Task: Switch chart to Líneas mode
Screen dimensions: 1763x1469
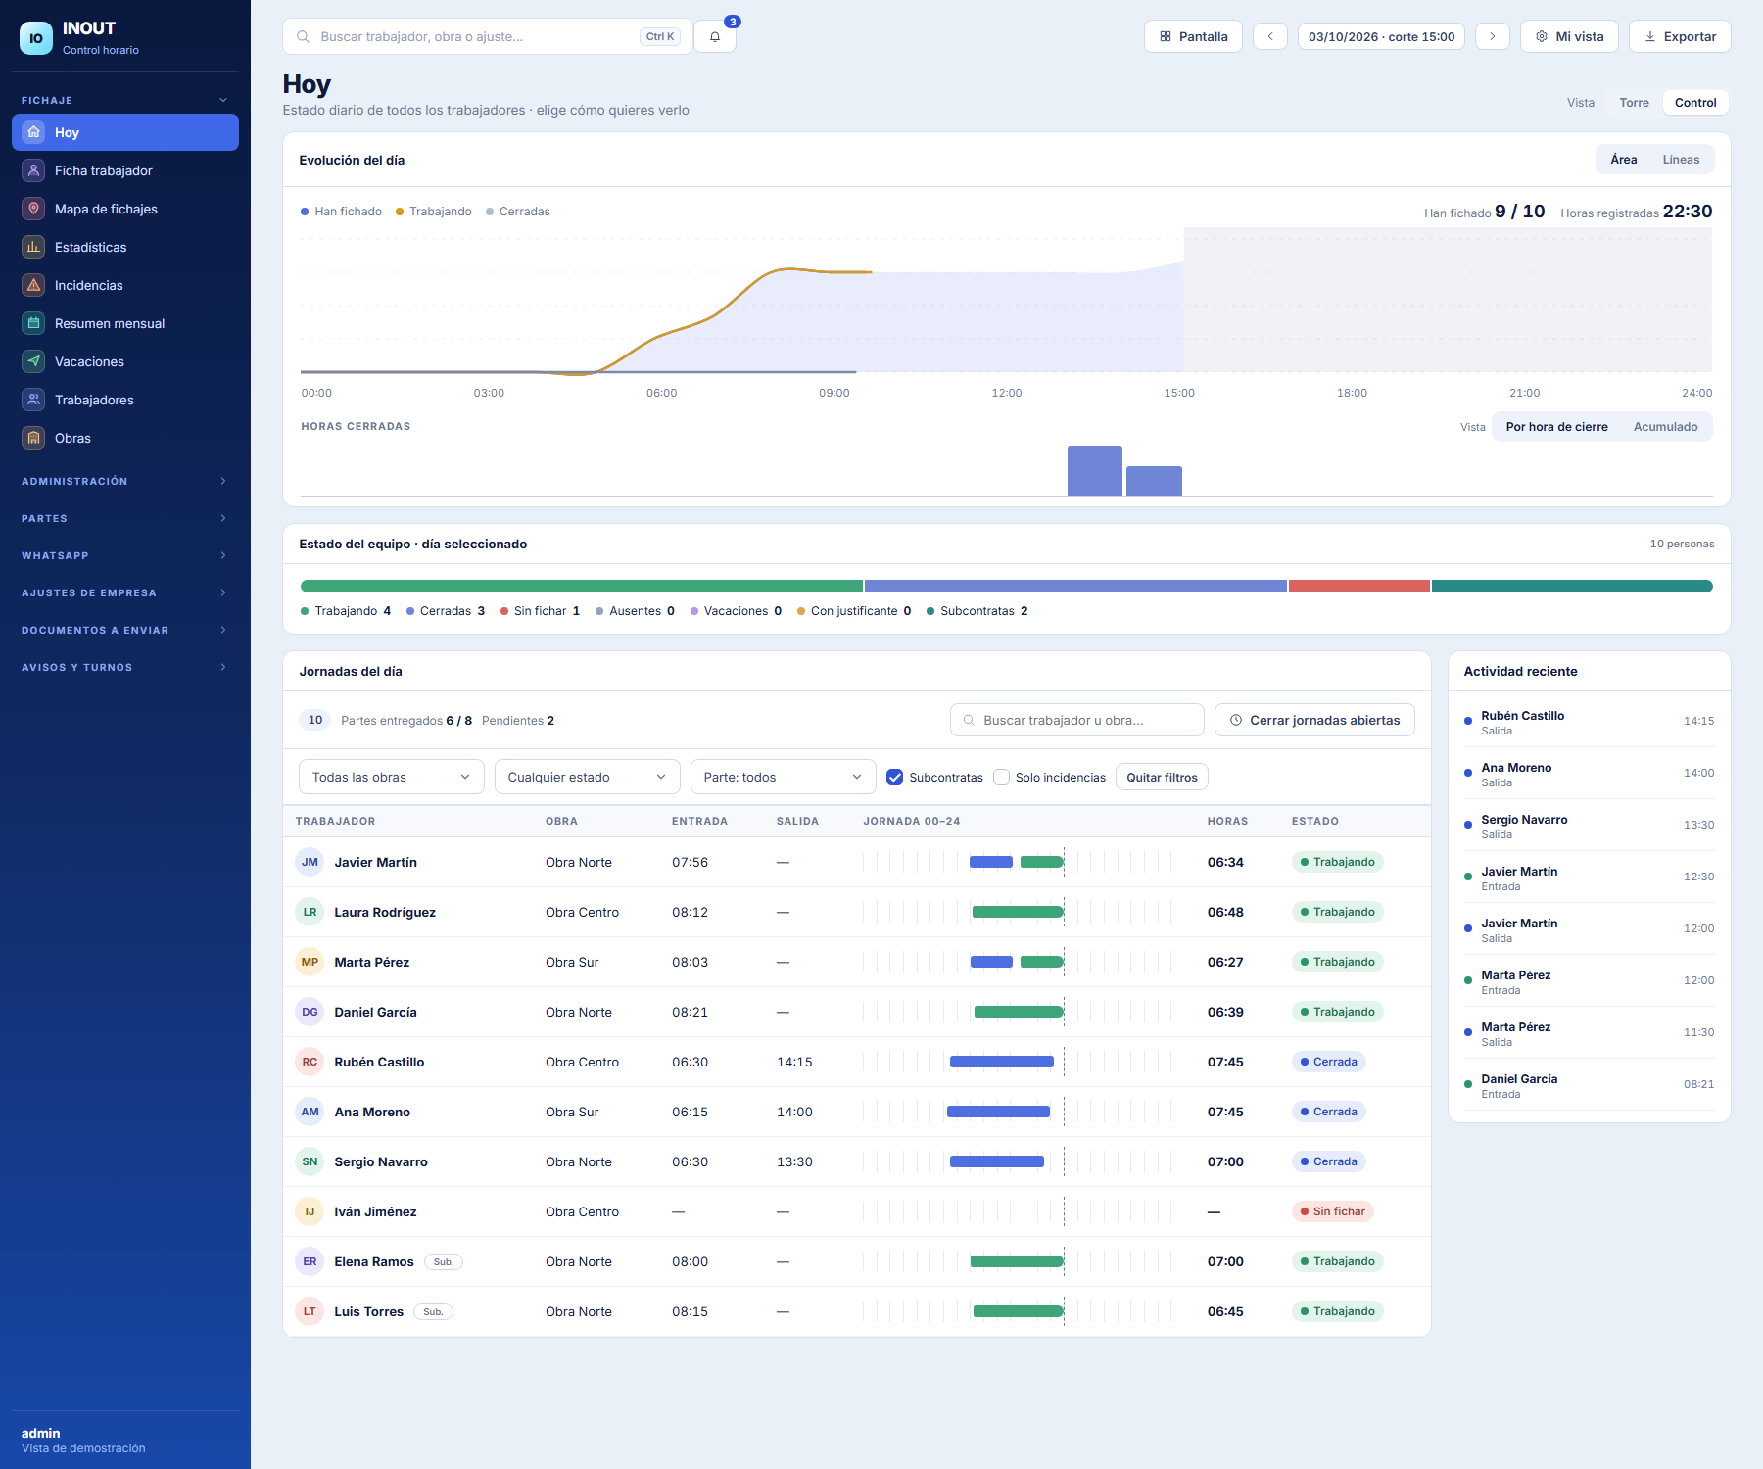Action: [1681, 160]
